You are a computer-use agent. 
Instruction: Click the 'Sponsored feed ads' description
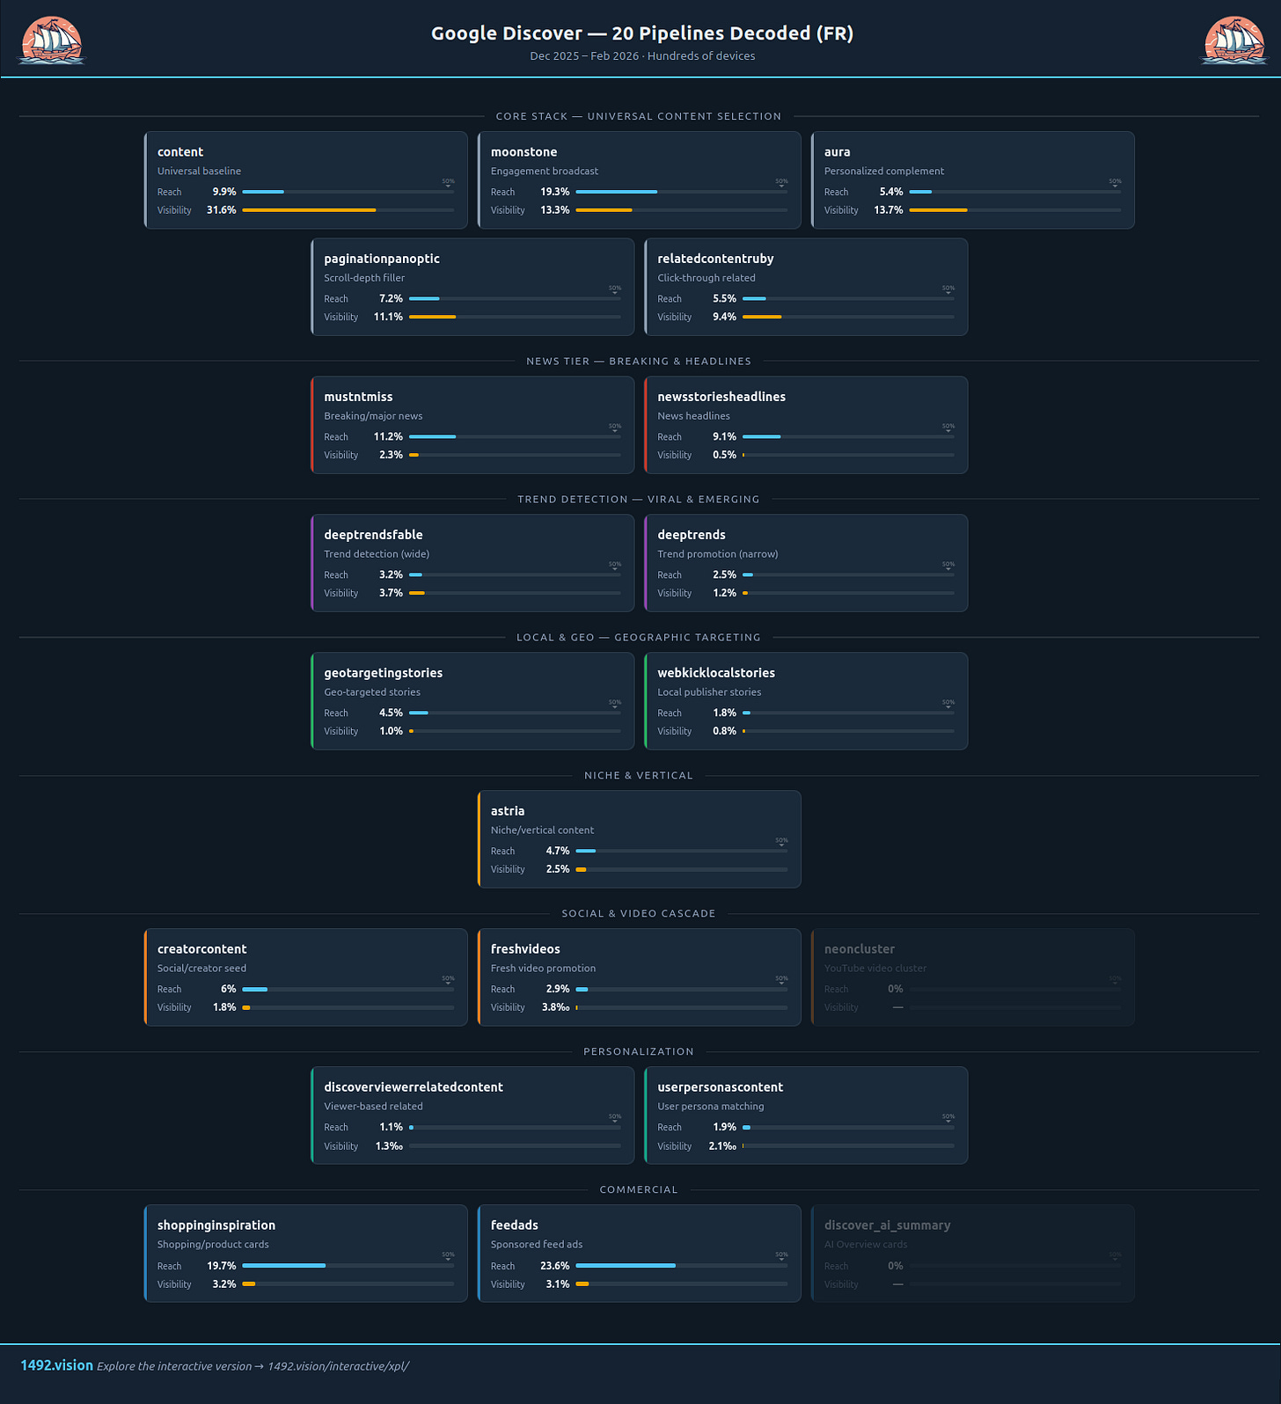pos(537,1245)
